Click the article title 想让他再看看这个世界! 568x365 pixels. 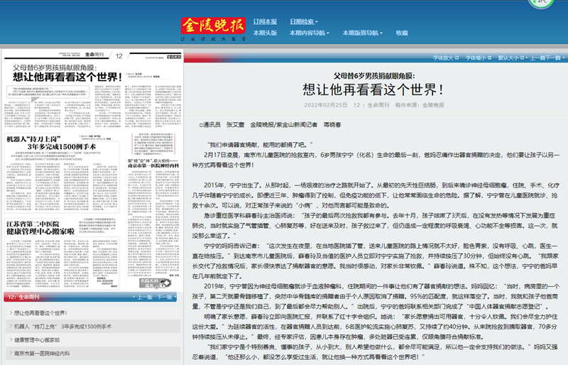373,89
